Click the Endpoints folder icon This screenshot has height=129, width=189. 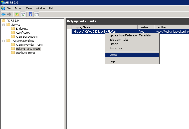click(x=13, y=29)
